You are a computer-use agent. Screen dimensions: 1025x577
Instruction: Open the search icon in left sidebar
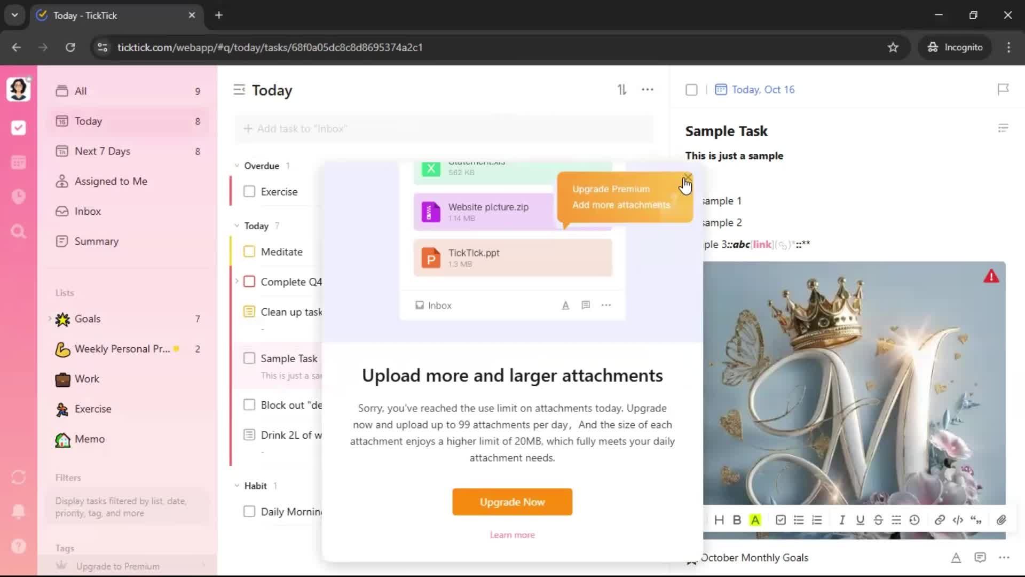19,231
